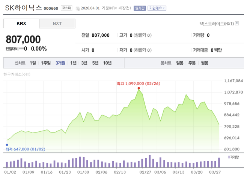The image size is (244, 180).
Task: Open the 넥스트레이드(NXT) link
Action: (x=217, y=24)
